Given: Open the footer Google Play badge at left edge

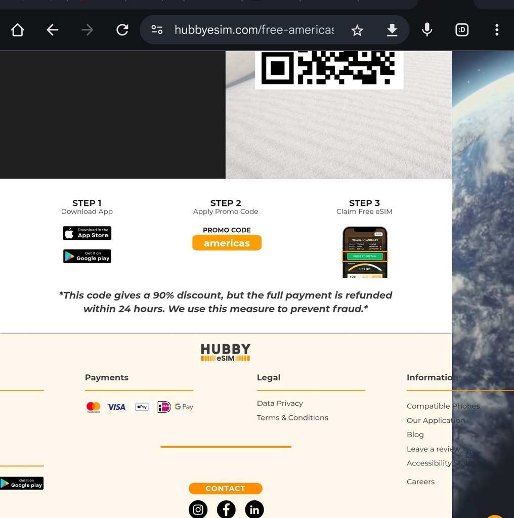Looking at the screenshot, I should coord(22,483).
